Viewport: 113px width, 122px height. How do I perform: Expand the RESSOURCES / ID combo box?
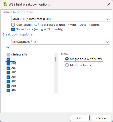tap(60, 42)
